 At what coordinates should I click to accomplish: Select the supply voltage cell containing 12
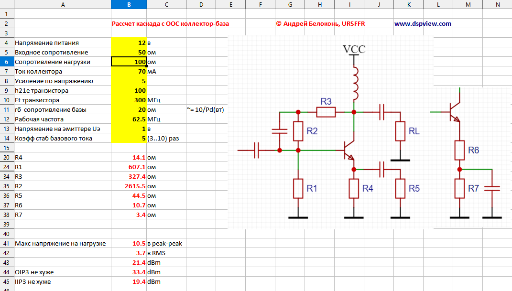129,43
